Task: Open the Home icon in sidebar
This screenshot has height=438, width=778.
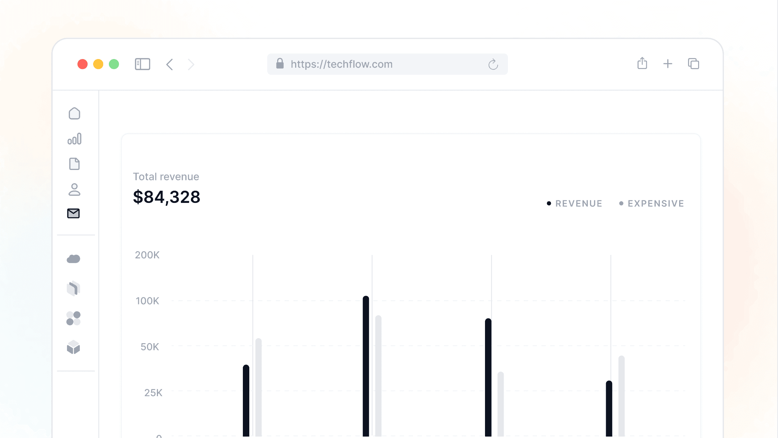Action: (x=75, y=114)
